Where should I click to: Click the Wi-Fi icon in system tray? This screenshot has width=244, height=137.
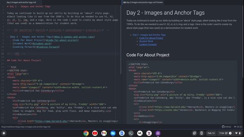coord(236,133)
